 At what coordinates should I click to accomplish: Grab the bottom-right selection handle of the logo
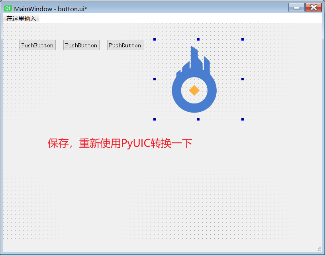(x=243, y=119)
